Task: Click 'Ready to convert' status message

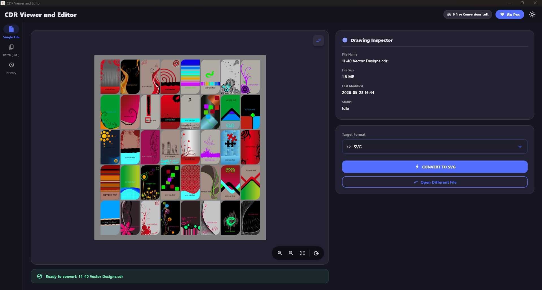Action: pos(84,276)
